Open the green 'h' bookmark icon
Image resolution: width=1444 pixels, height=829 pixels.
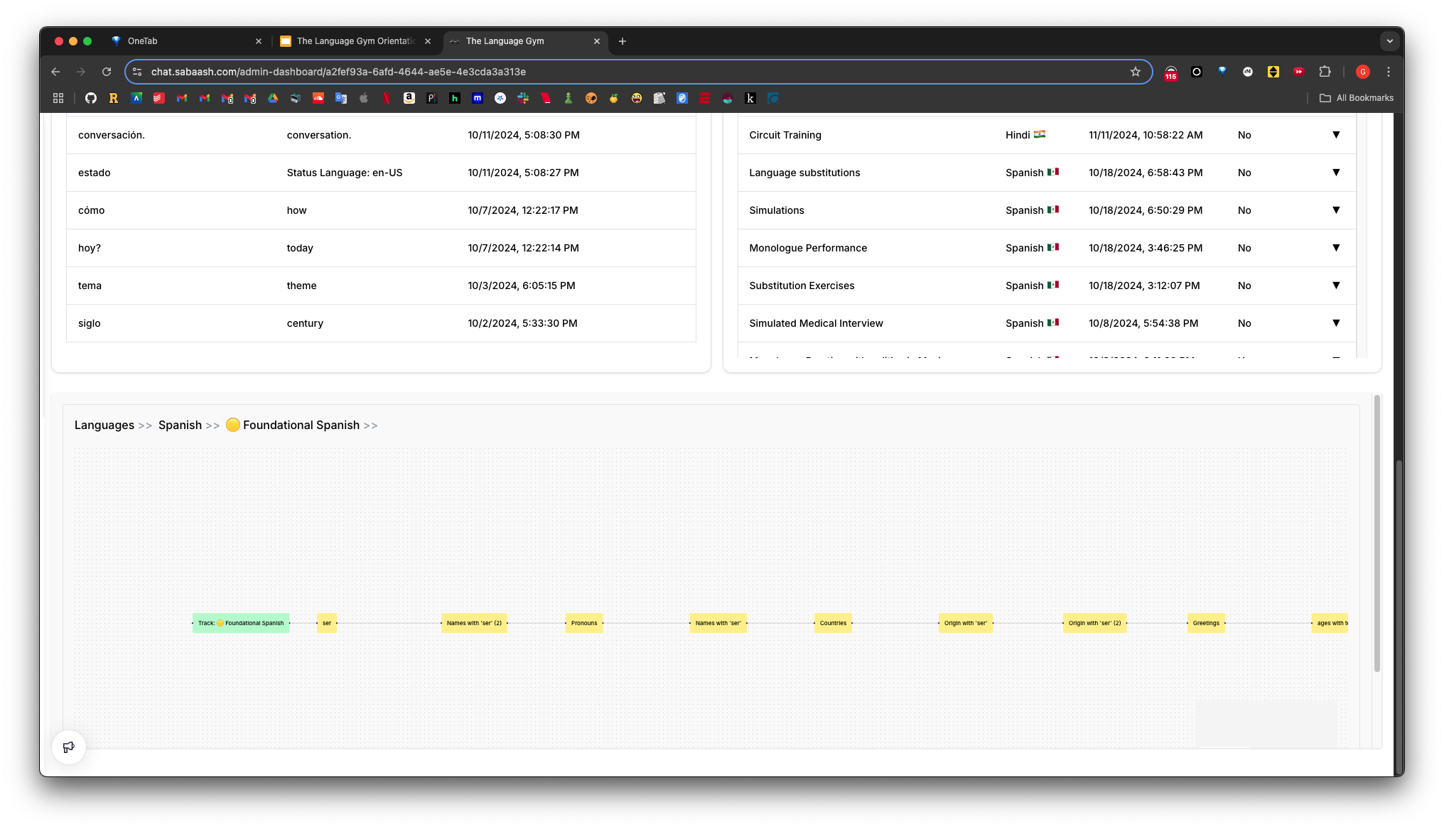pos(455,98)
